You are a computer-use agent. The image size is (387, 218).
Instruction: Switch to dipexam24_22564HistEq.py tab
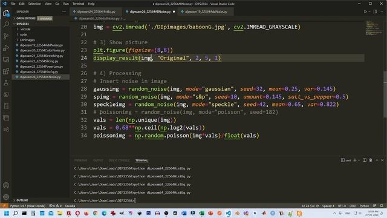(x=96, y=12)
